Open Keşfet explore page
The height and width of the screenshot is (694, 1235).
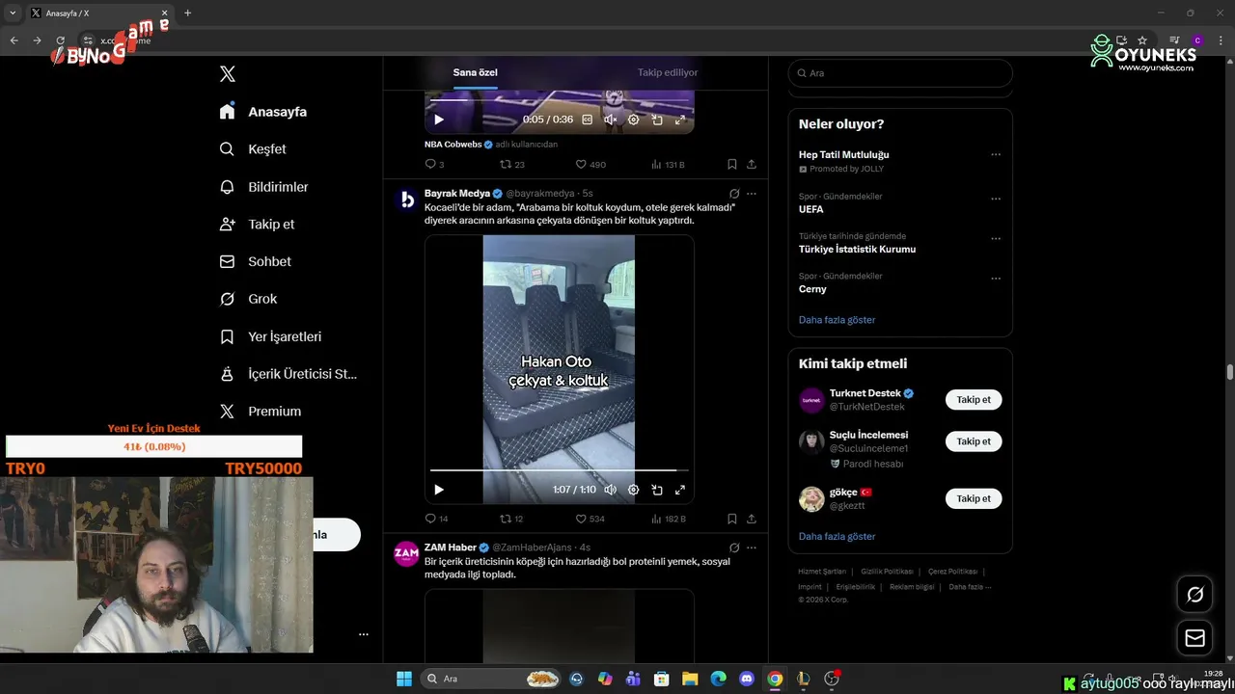coord(253,149)
